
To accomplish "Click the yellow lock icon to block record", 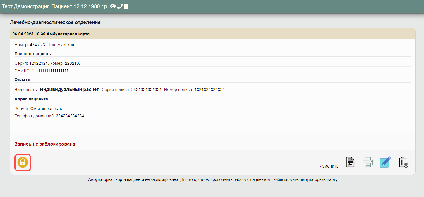I will click(x=23, y=162).
